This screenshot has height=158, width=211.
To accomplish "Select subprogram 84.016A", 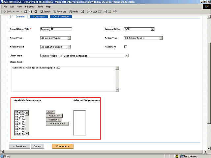I will point(20,124).
